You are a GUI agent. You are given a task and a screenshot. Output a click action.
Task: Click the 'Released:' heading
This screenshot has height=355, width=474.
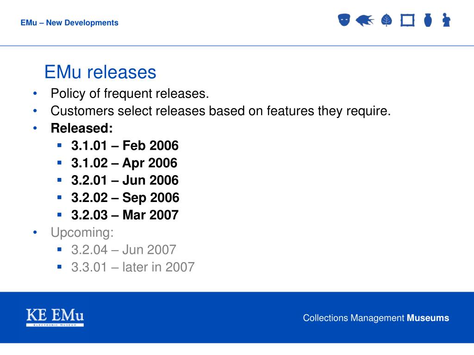coord(81,128)
